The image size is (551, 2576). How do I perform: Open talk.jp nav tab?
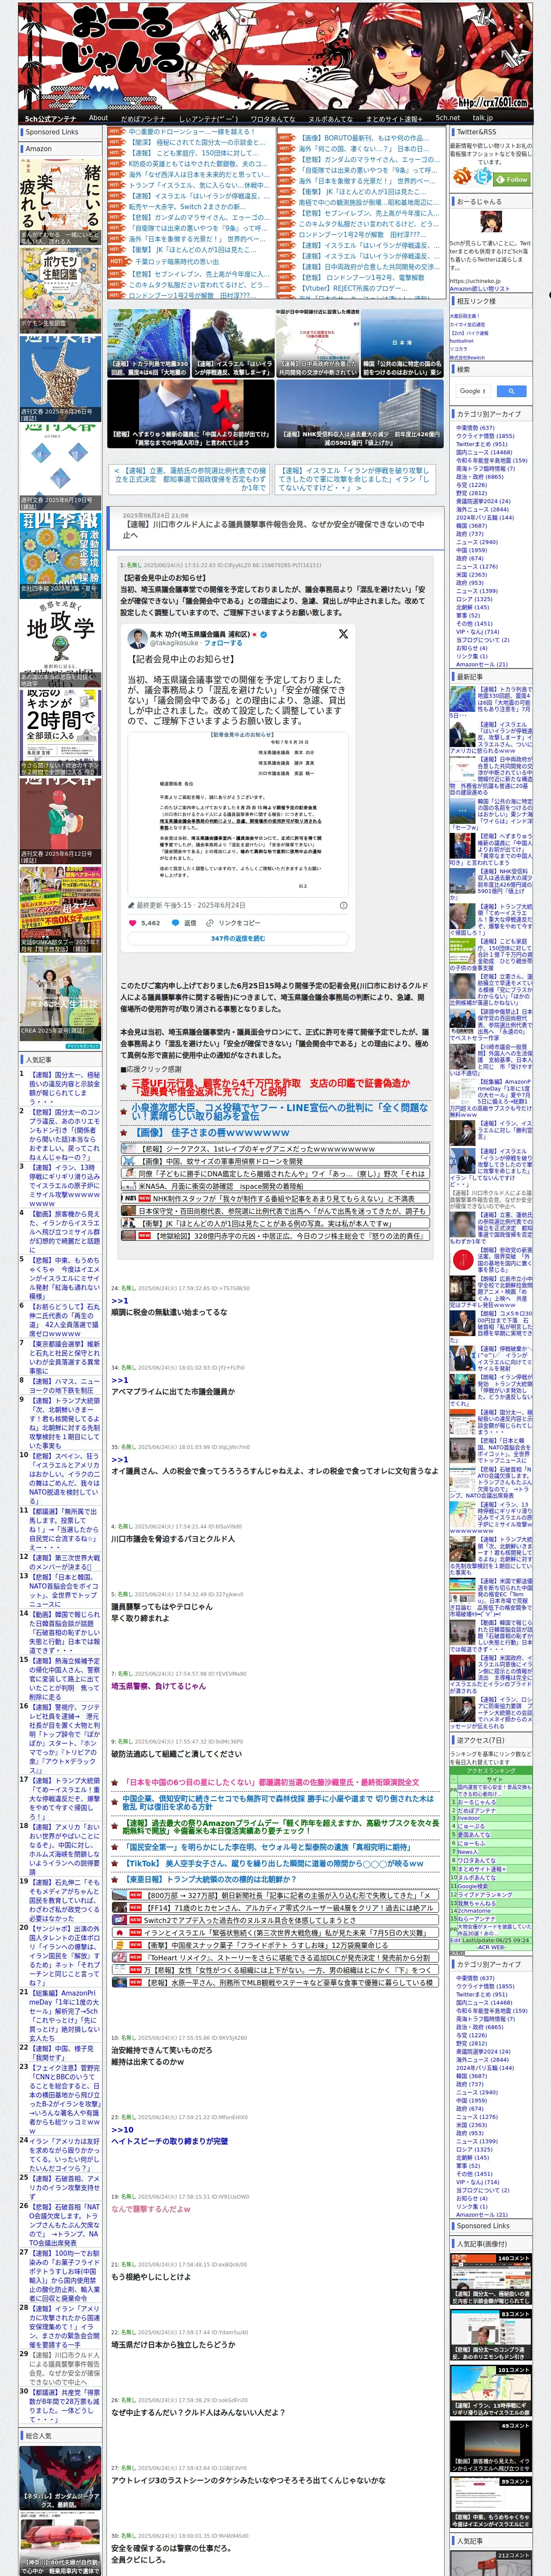[483, 118]
